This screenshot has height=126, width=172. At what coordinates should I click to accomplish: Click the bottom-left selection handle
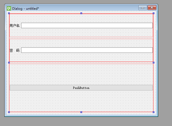point(9,112)
